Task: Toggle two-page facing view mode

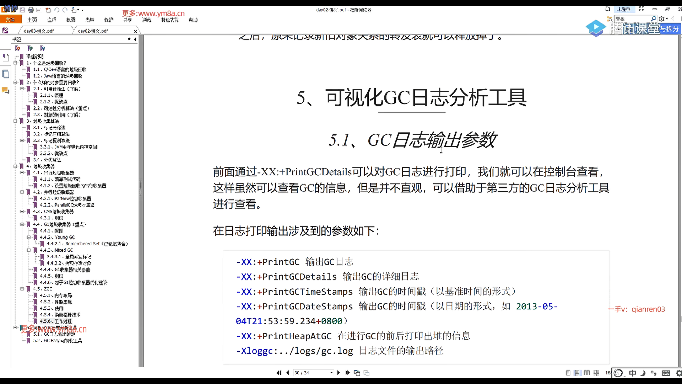Action: pyautogui.click(x=587, y=373)
